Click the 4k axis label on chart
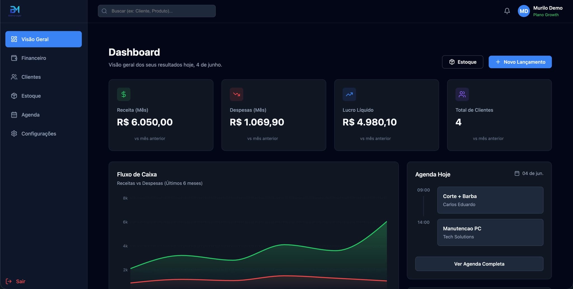Viewport: 573px width, 289px height. tap(125, 246)
